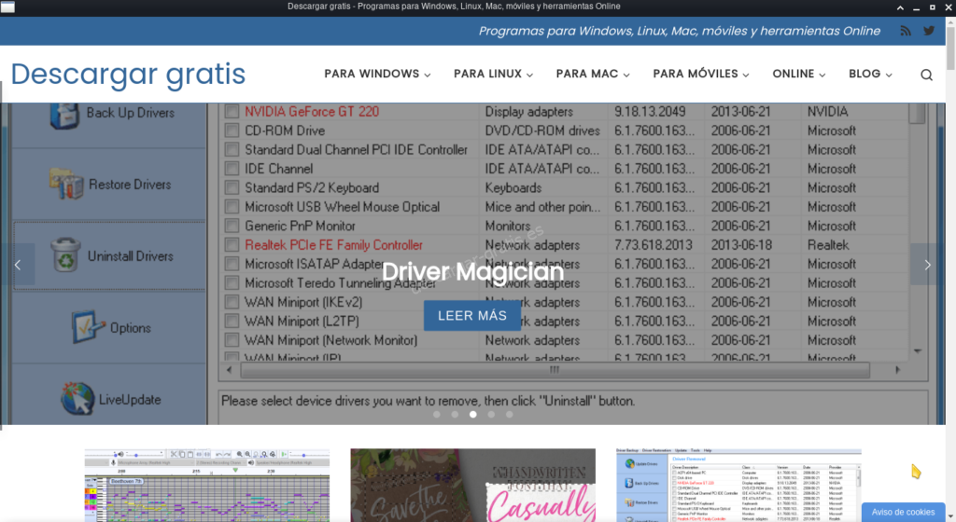Click the title bar roll-up arrow

pyautogui.click(x=900, y=7)
